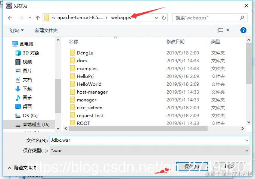Select the request_test folder
The image size is (255, 179).
coord(90,116)
